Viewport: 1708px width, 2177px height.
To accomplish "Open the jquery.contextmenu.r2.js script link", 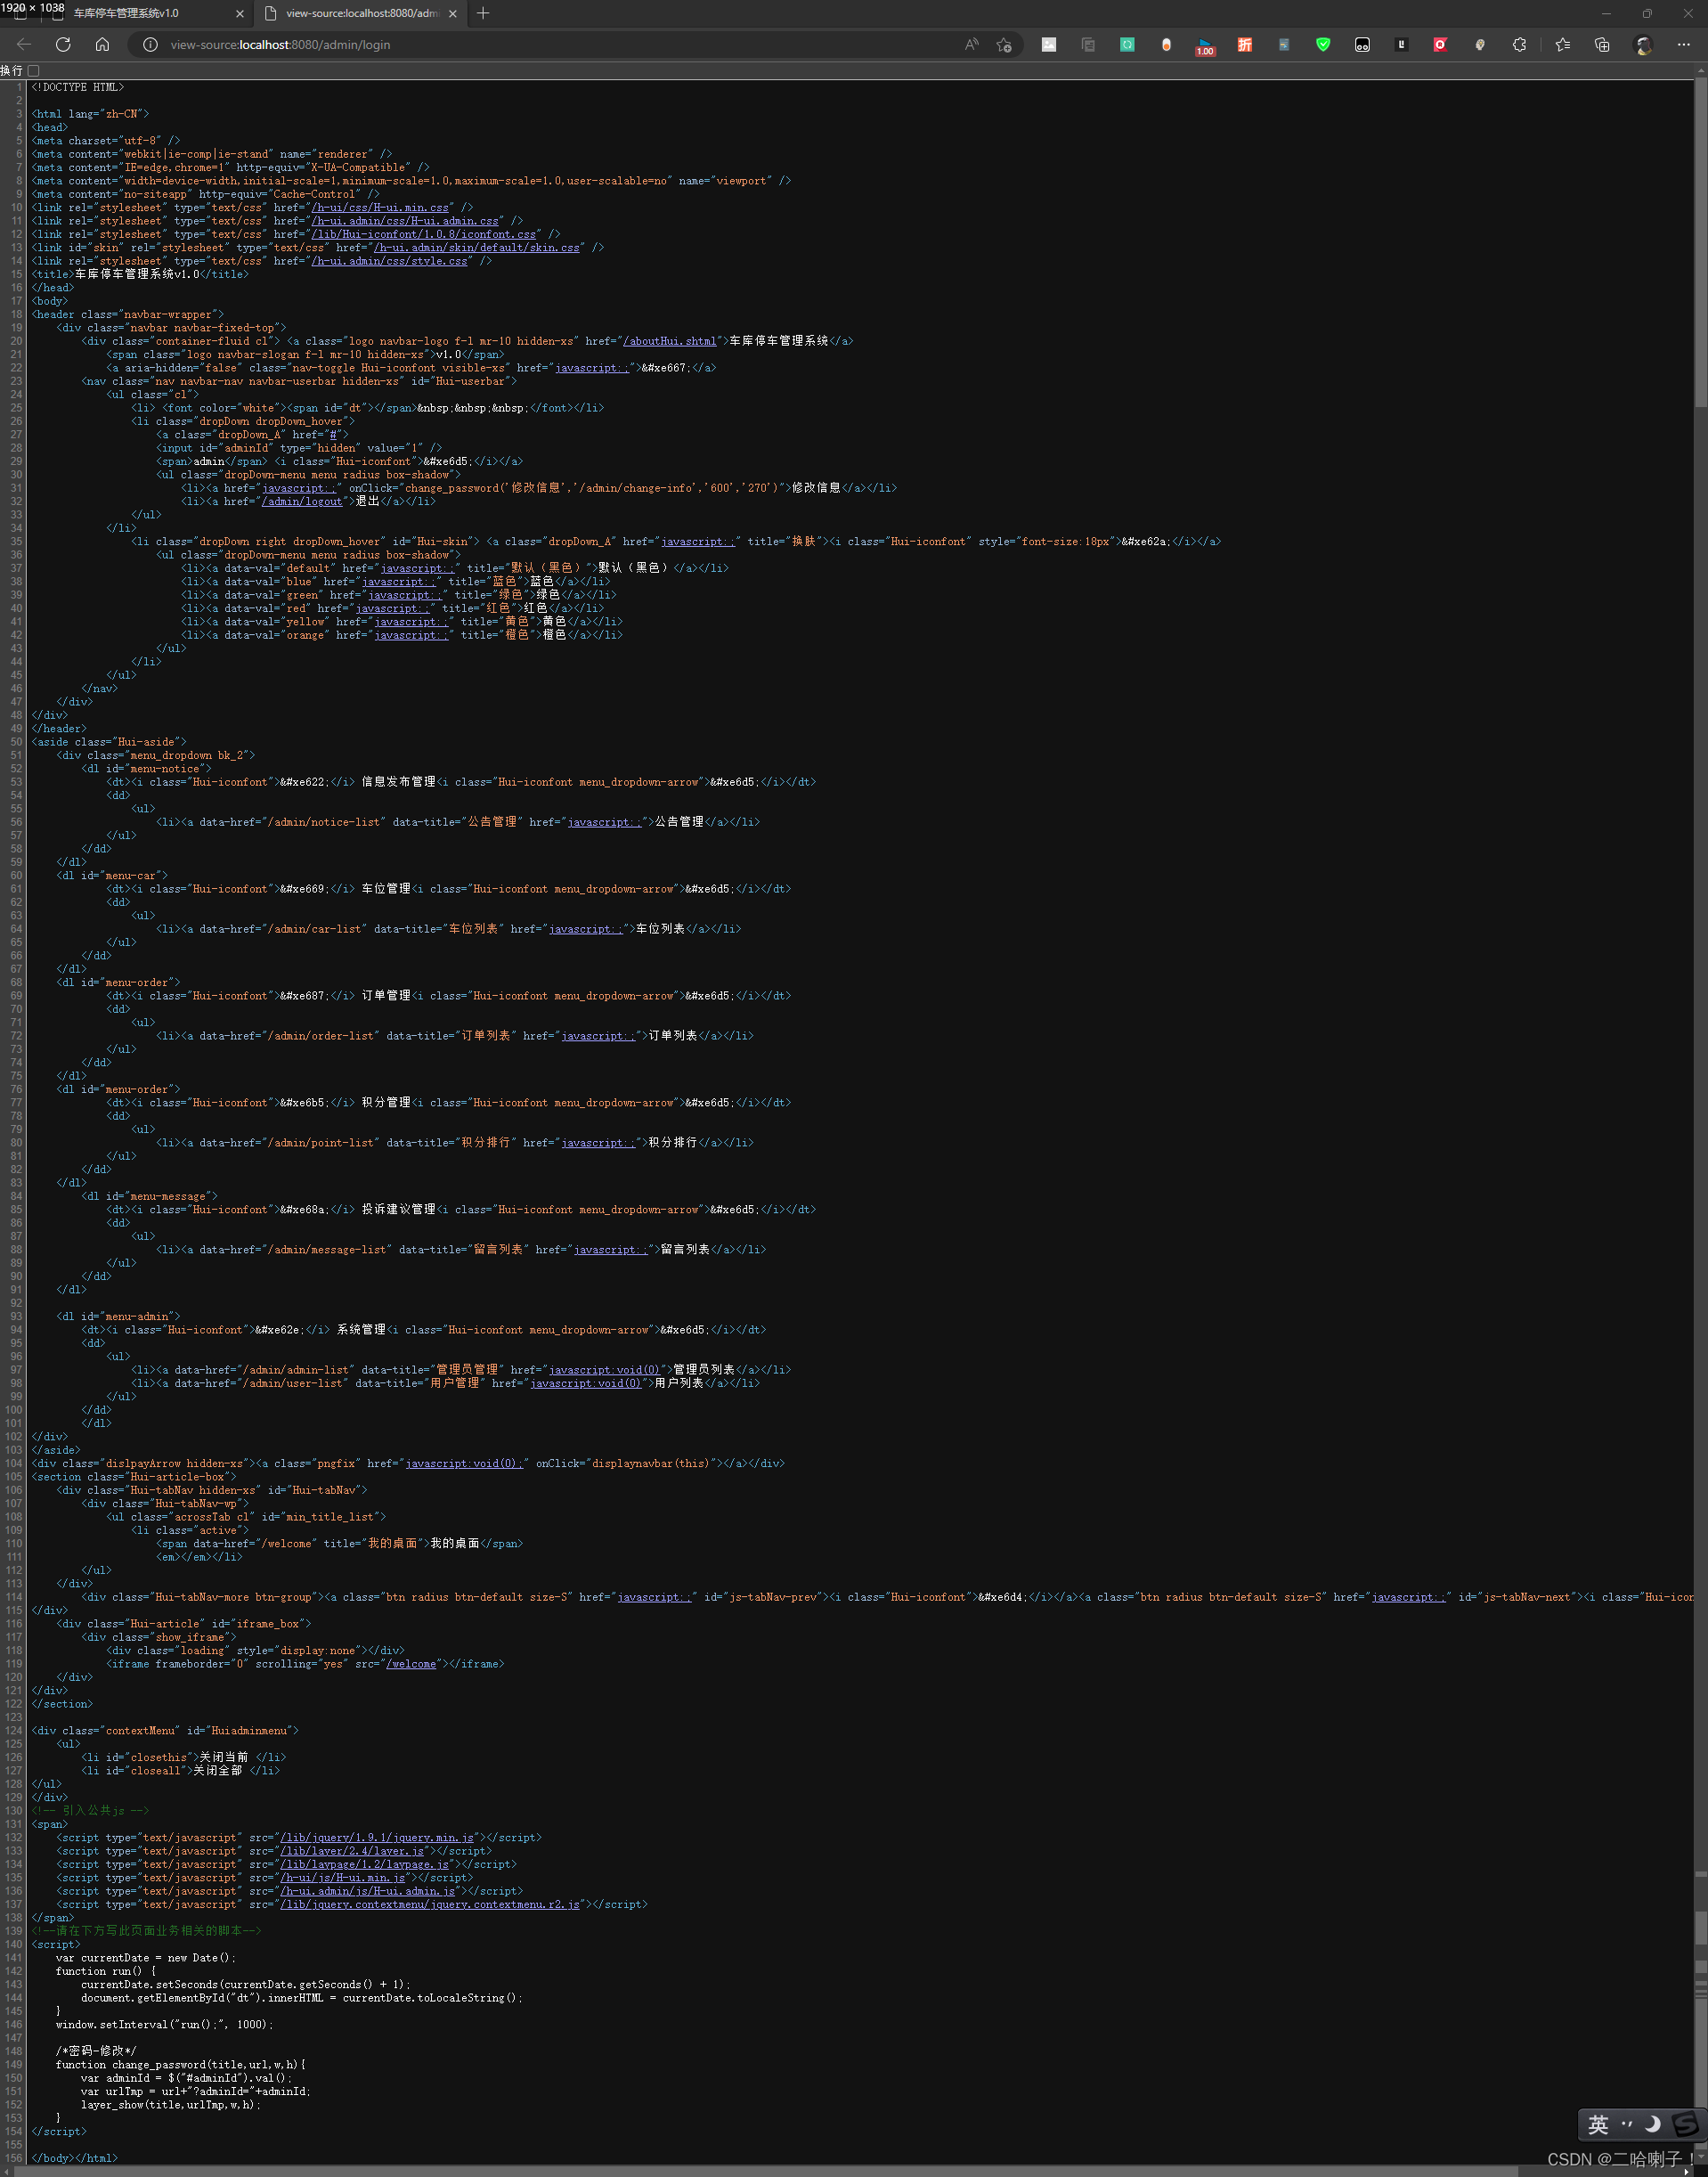I will click(x=430, y=1905).
